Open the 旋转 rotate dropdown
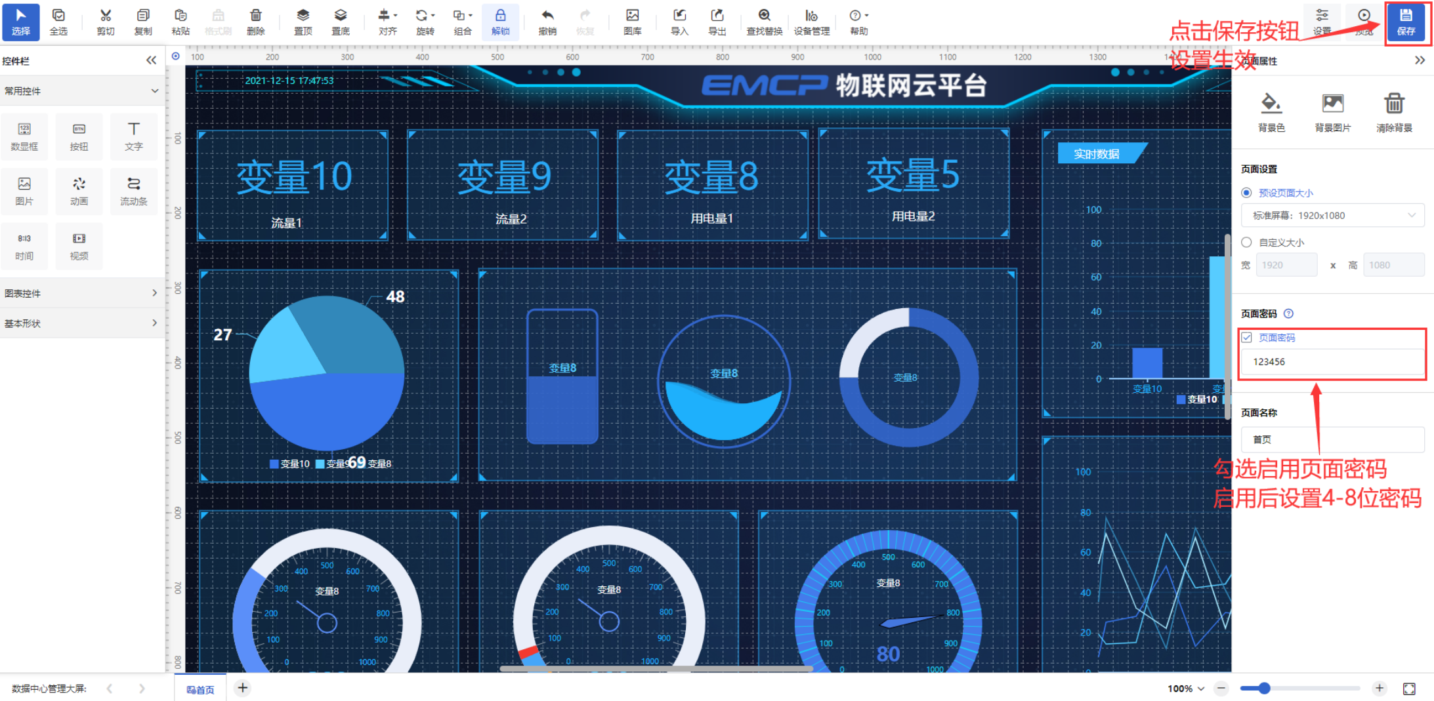 pos(425,22)
